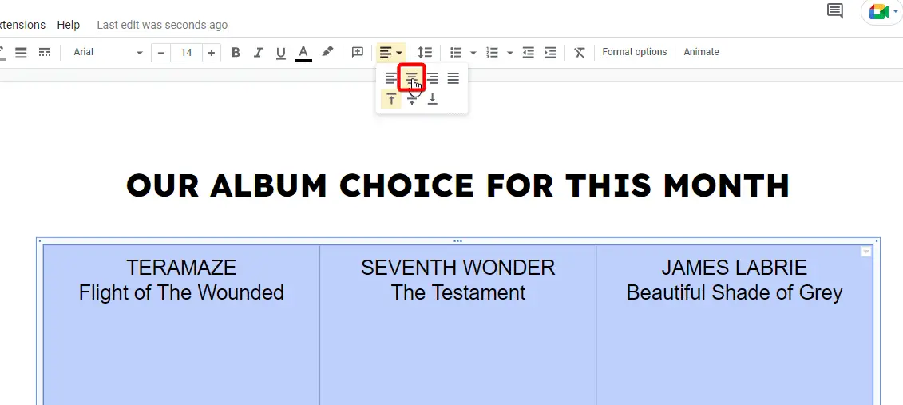The width and height of the screenshot is (903, 405).
Task: Decrease font size with minus button
Action: [x=161, y=53]
